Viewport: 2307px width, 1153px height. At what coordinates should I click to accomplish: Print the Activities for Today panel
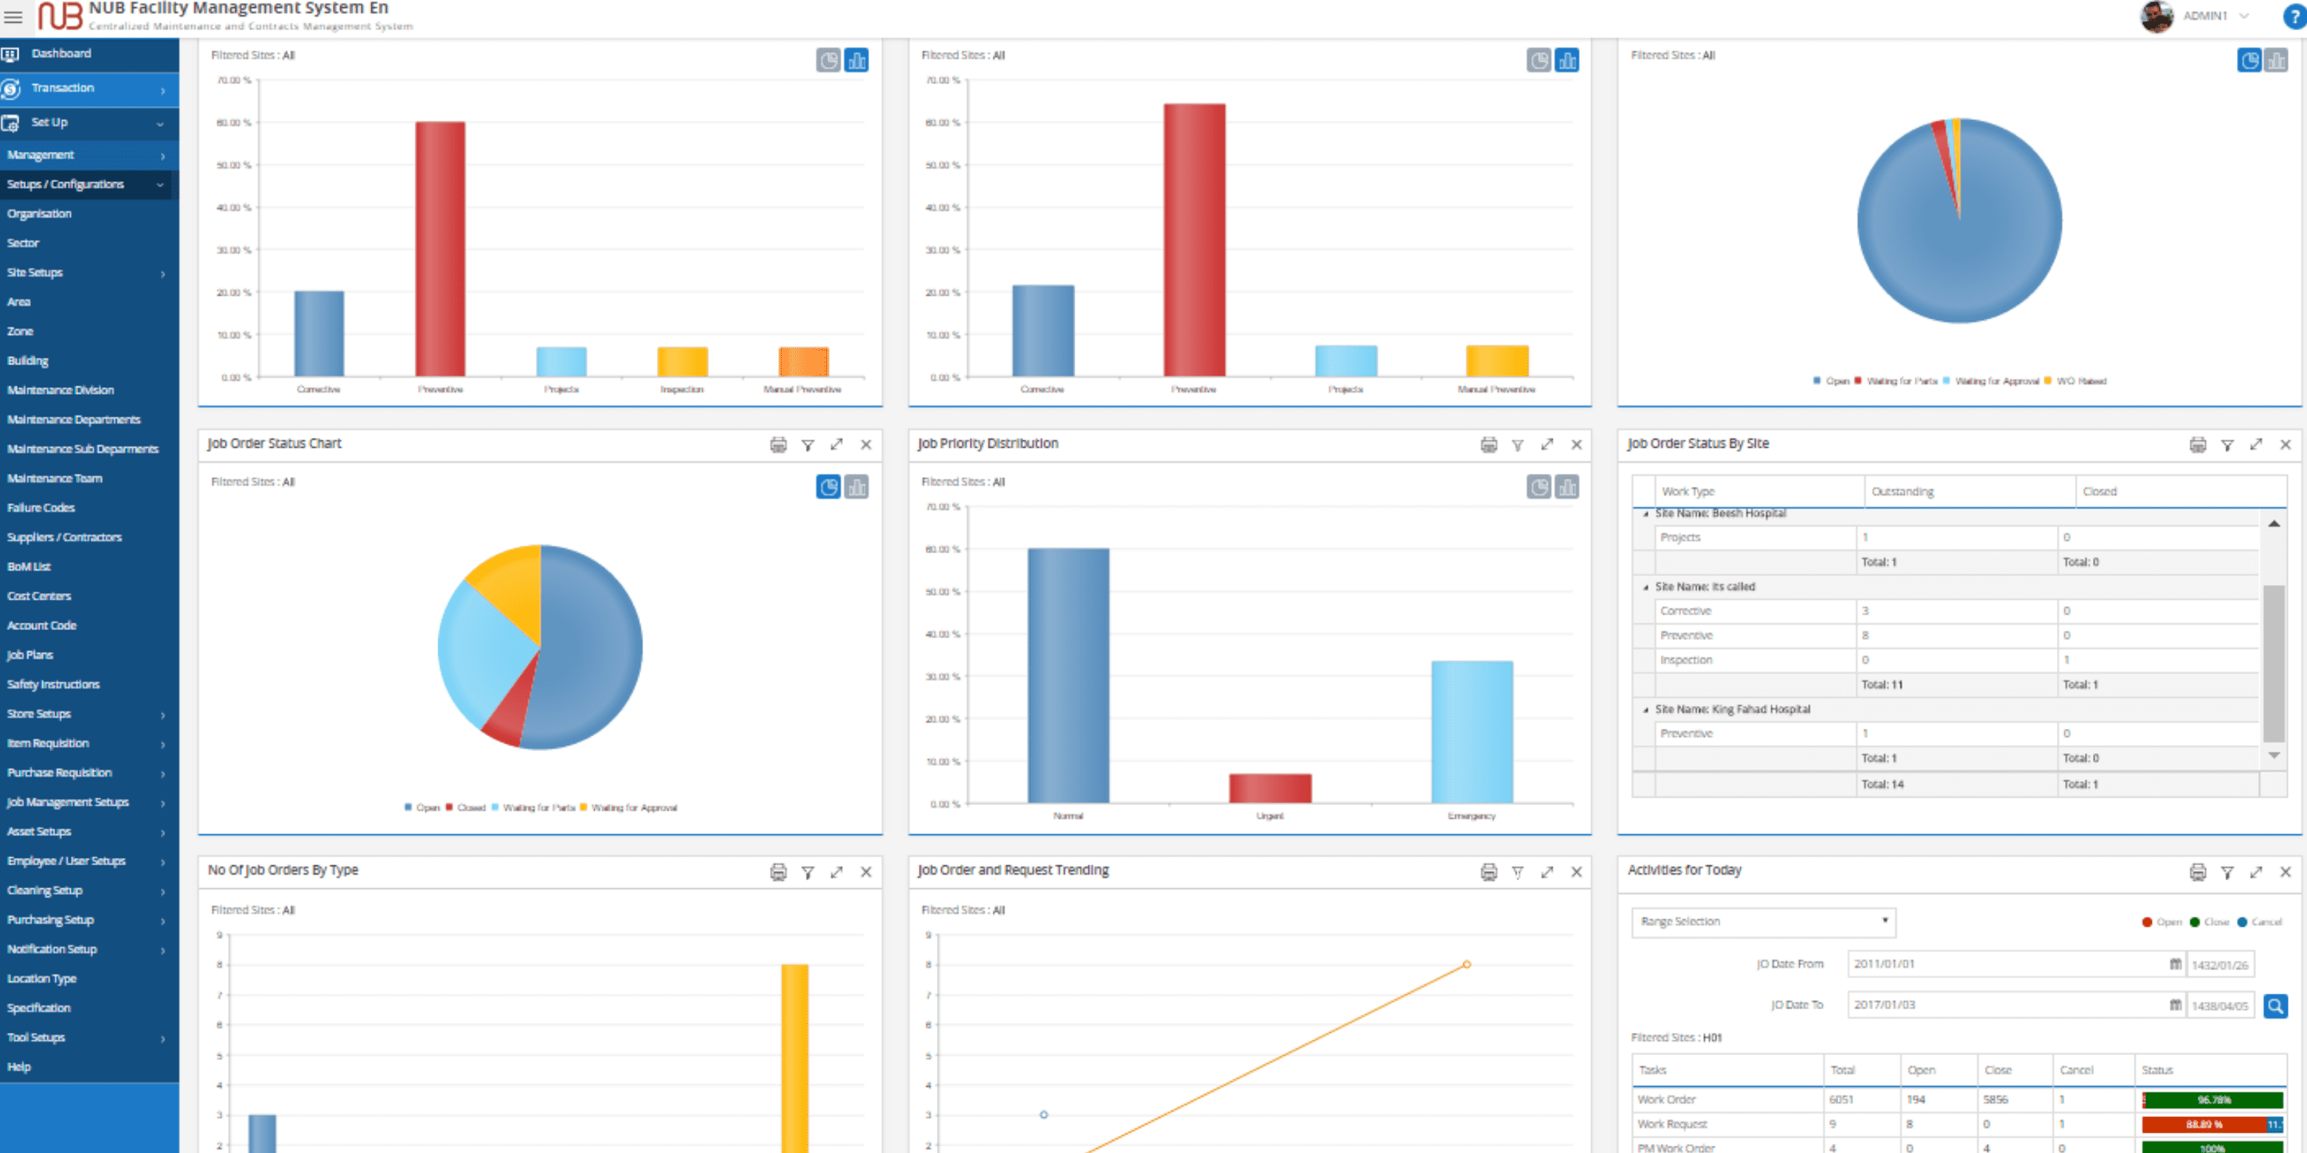pos(2198,872)
